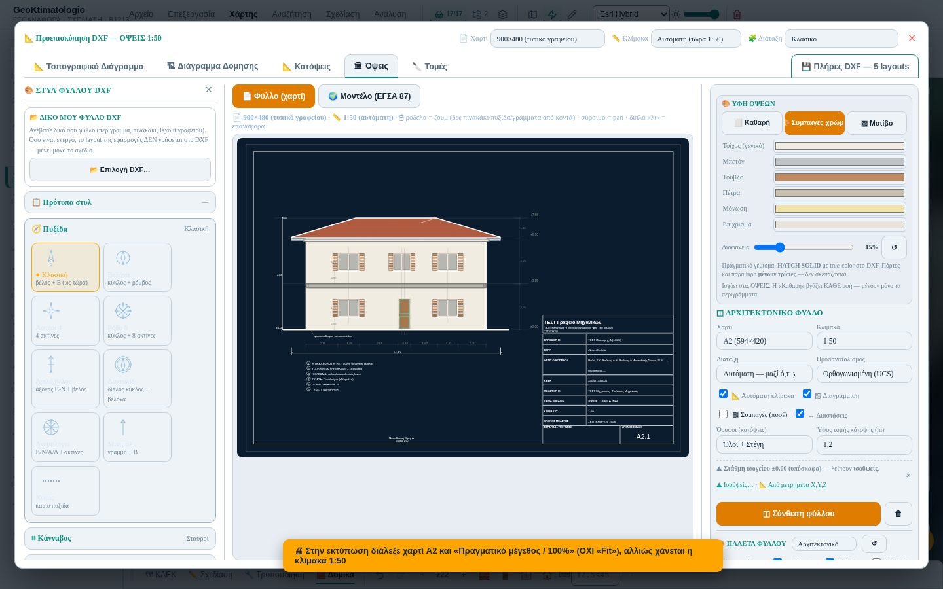
Task: Choose the άξονας Β-Ν + βέλος compass
Action: 65,379
